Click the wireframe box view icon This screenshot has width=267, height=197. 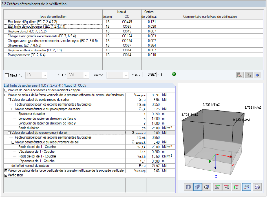point(188,187)
